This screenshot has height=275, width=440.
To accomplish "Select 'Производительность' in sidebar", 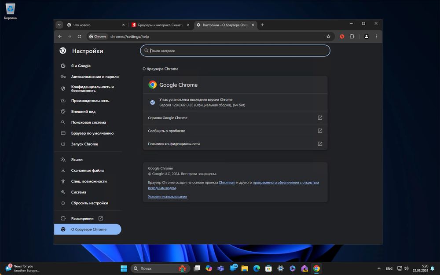I will tap(88, 101).
